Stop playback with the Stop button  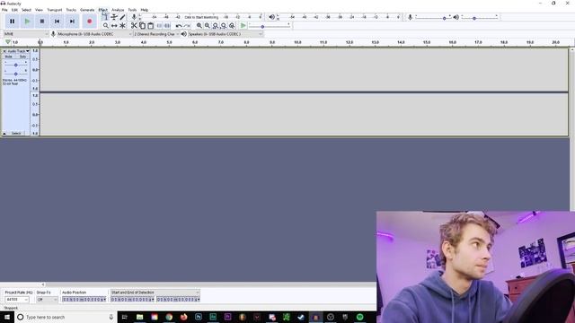point(42,22)
